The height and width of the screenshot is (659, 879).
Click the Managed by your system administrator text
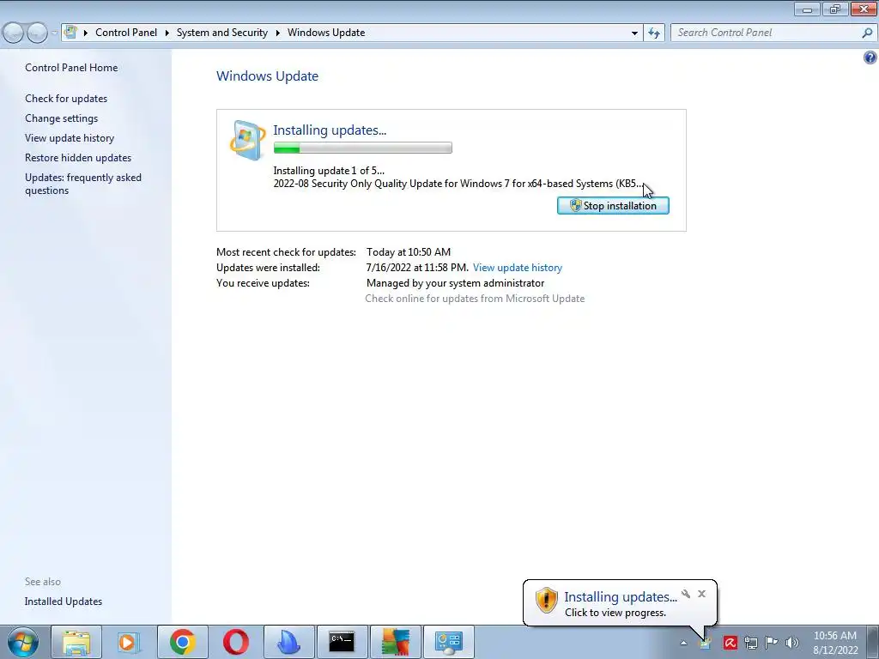455,283
